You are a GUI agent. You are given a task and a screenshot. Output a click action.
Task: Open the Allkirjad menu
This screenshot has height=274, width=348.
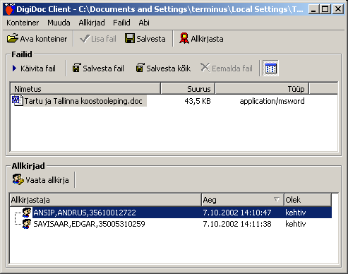[92, 23]
